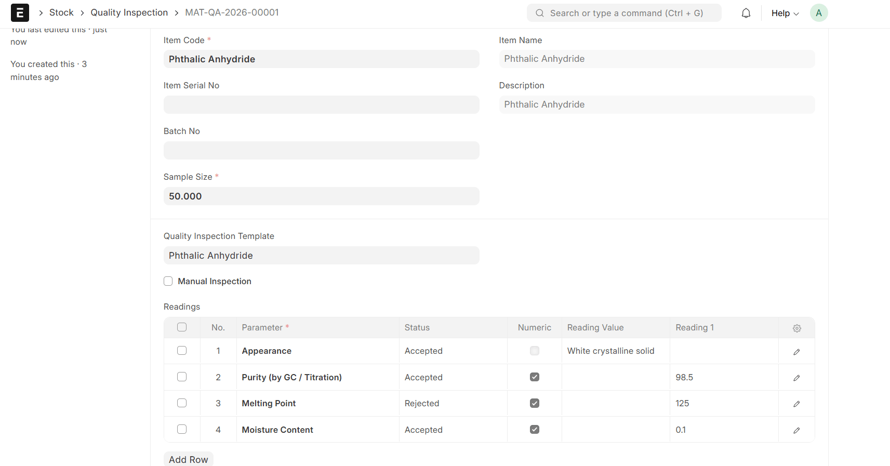Screen dimensions: 890x466
Task: Open the Quality Inspection Template link field
Action: 321,256
